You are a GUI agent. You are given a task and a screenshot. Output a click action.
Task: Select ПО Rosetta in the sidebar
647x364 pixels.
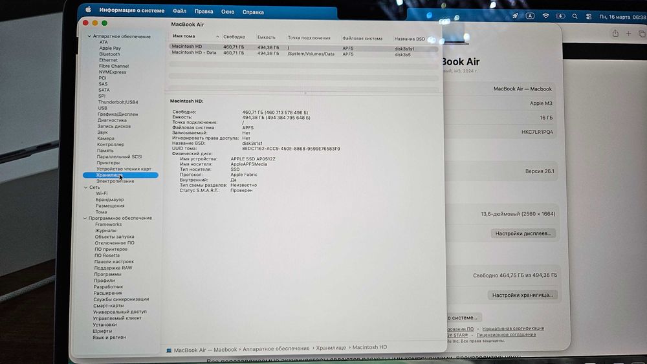pyautogui.click(x=107, y=255)
